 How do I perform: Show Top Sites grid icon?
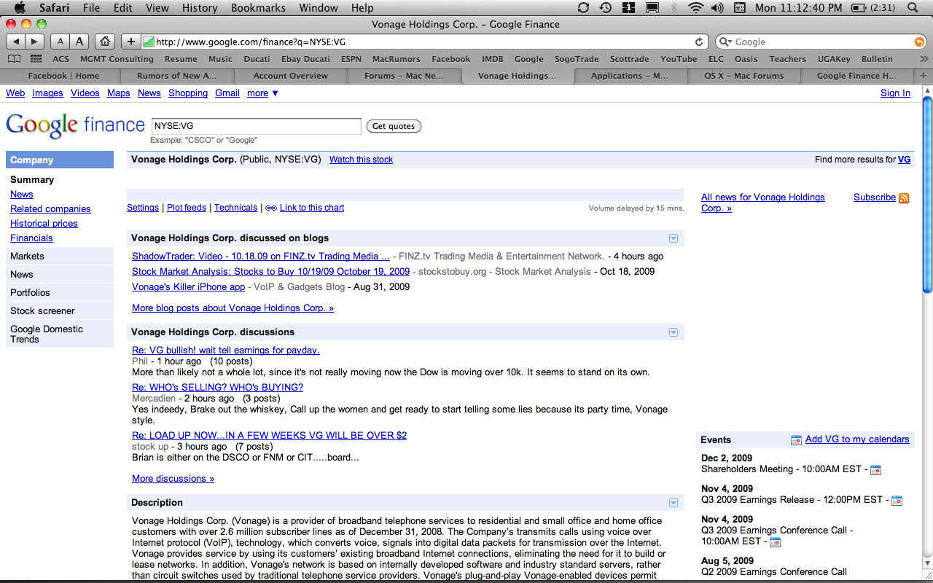[x=35, y=59]
